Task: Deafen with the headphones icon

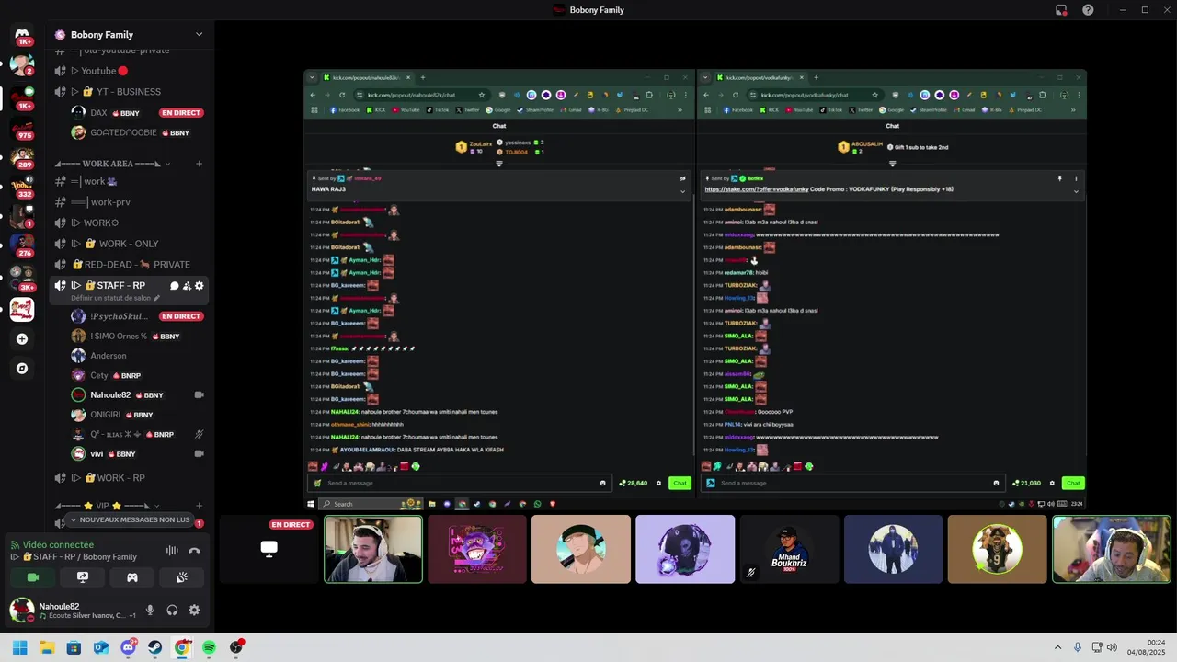Action: 172,610
